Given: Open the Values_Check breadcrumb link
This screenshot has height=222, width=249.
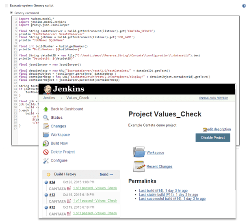Looking at the screenshot, I should click(78, 98).
